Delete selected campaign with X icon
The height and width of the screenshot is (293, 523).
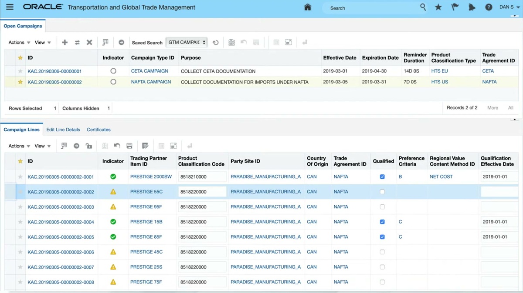(89, 42)
